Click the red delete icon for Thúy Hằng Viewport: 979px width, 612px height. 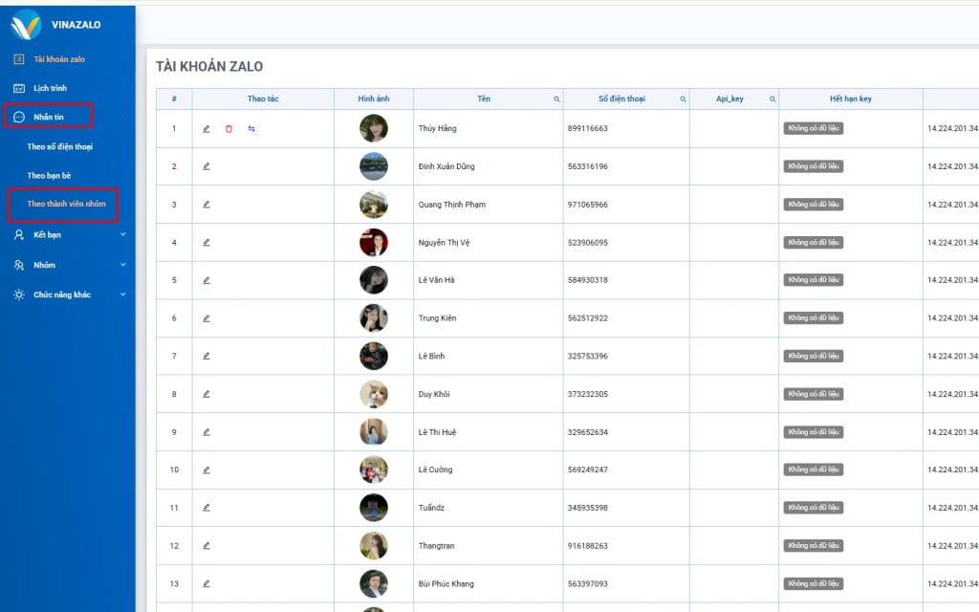point(228,128)
